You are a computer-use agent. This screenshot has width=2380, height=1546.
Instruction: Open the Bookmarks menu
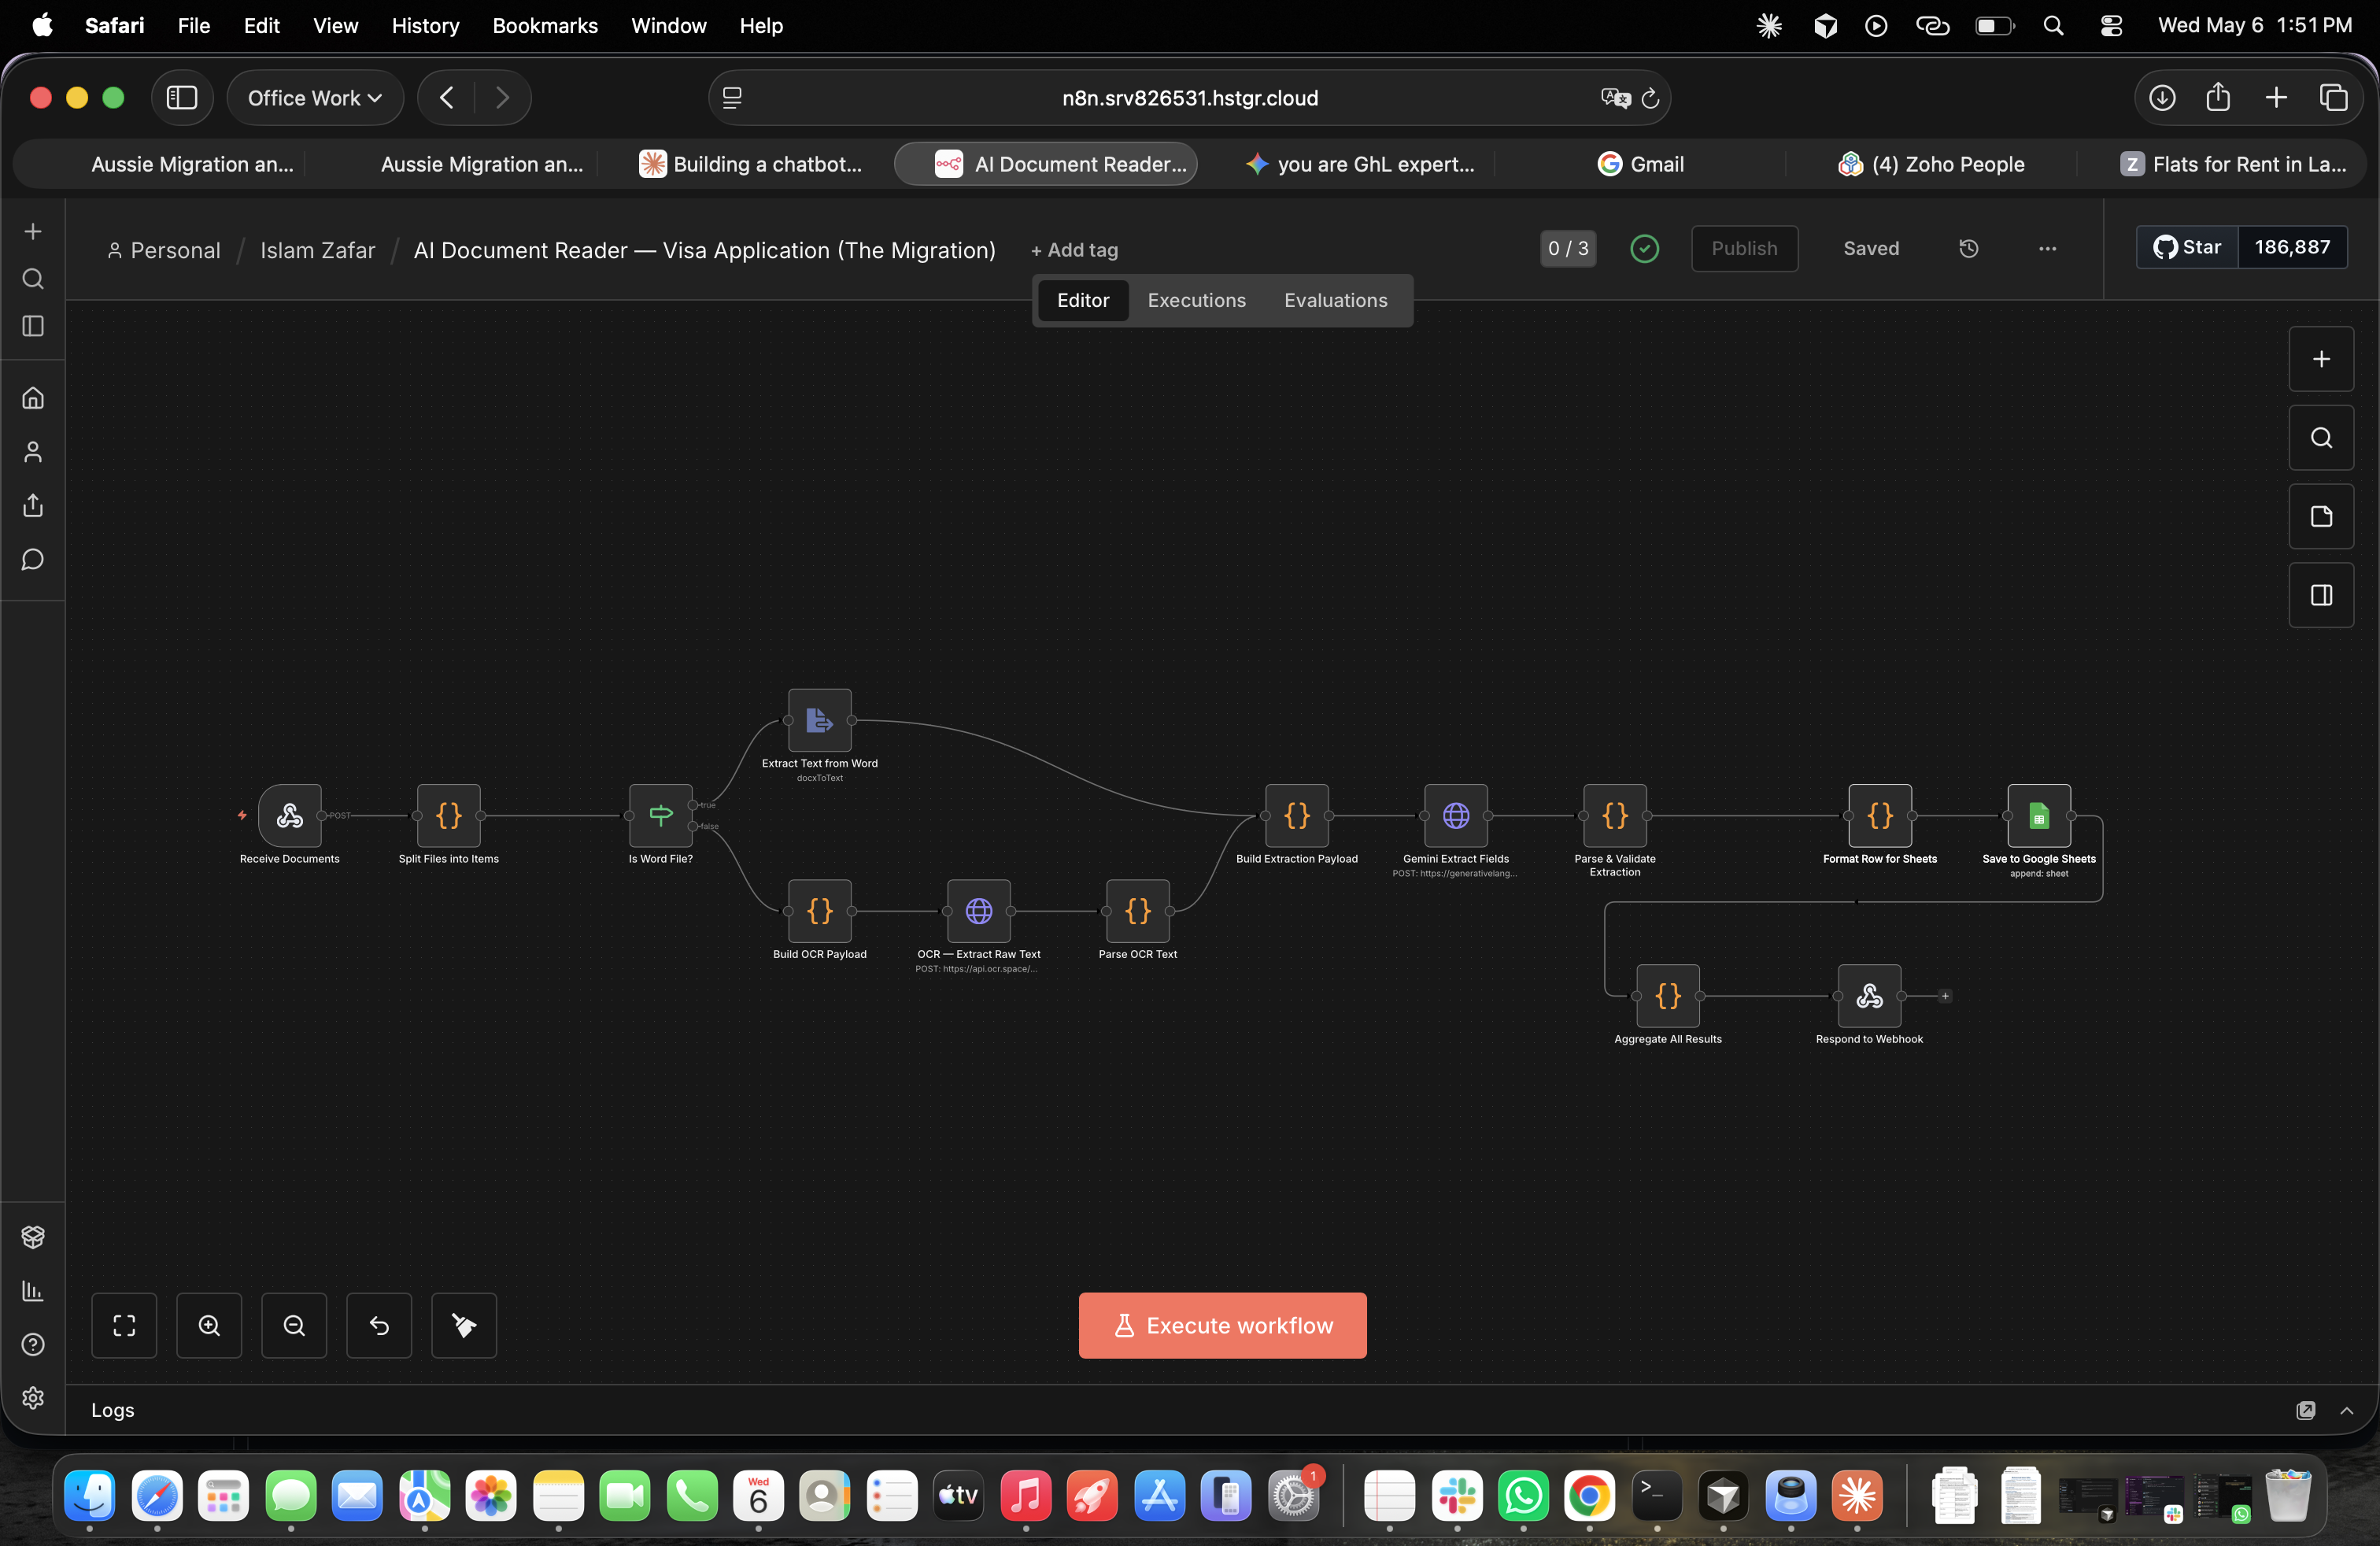click(x=544, y=26)
